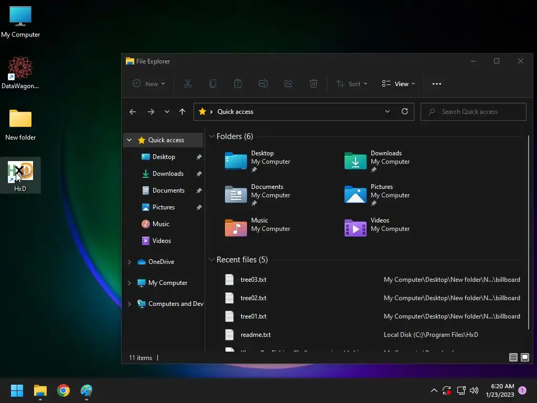The width and height of the screenshot is (537, 403).
Task: Select the readme.txt recent file
Action: (372, 335)
